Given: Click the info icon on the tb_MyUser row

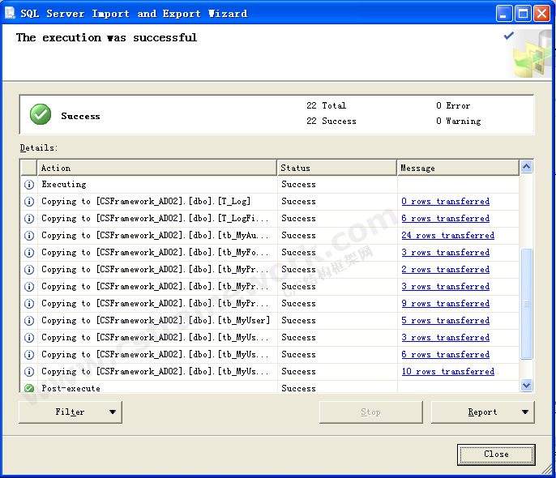Looking at the screenshot, I should (29, 321).
